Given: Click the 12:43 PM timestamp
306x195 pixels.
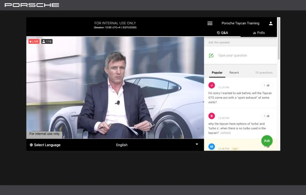Looking at the screenshot, I should point(224,118).
